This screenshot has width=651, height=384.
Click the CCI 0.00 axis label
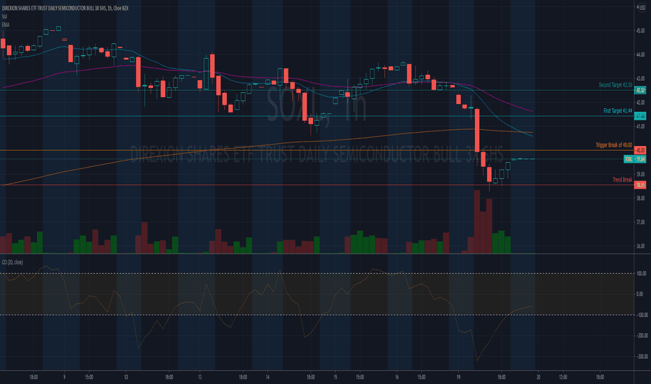[640, 294]
